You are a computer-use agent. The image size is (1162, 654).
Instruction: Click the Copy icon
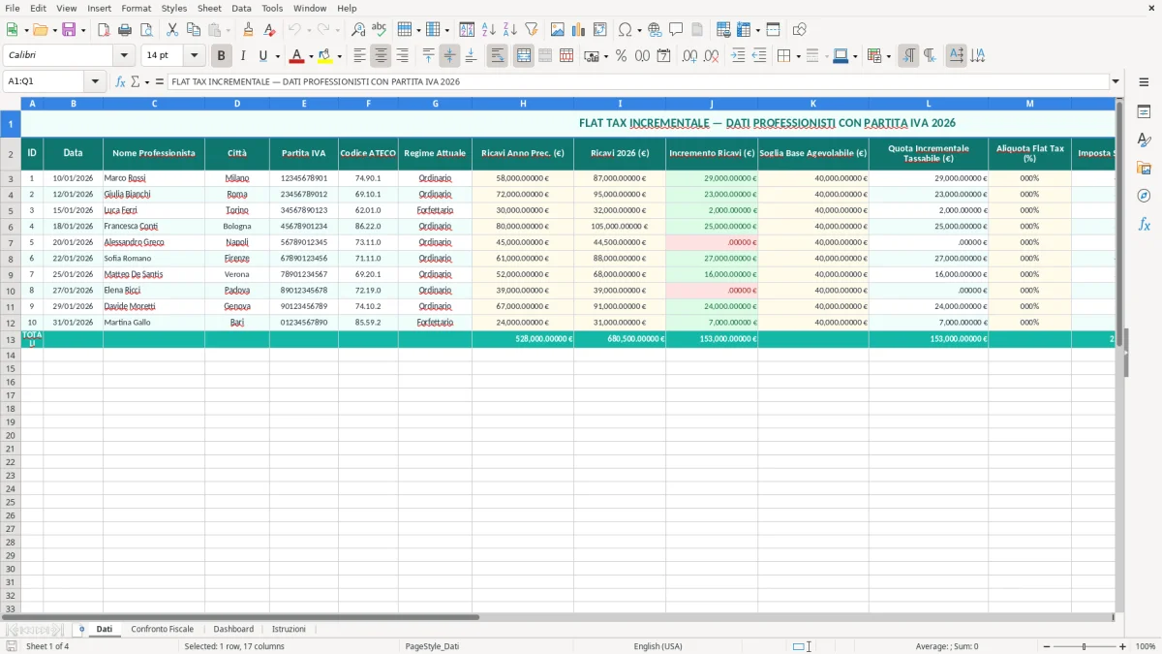point(194,30)
